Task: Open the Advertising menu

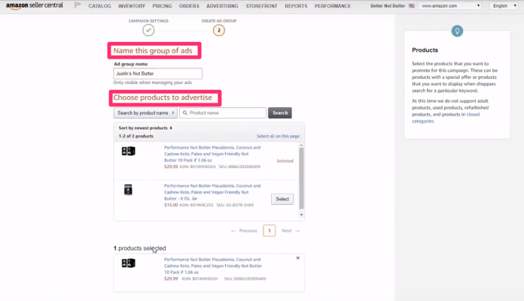Action: [x=222, y=6]
